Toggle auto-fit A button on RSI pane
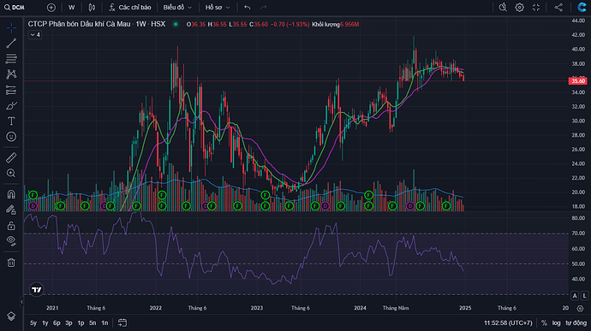 575,296
